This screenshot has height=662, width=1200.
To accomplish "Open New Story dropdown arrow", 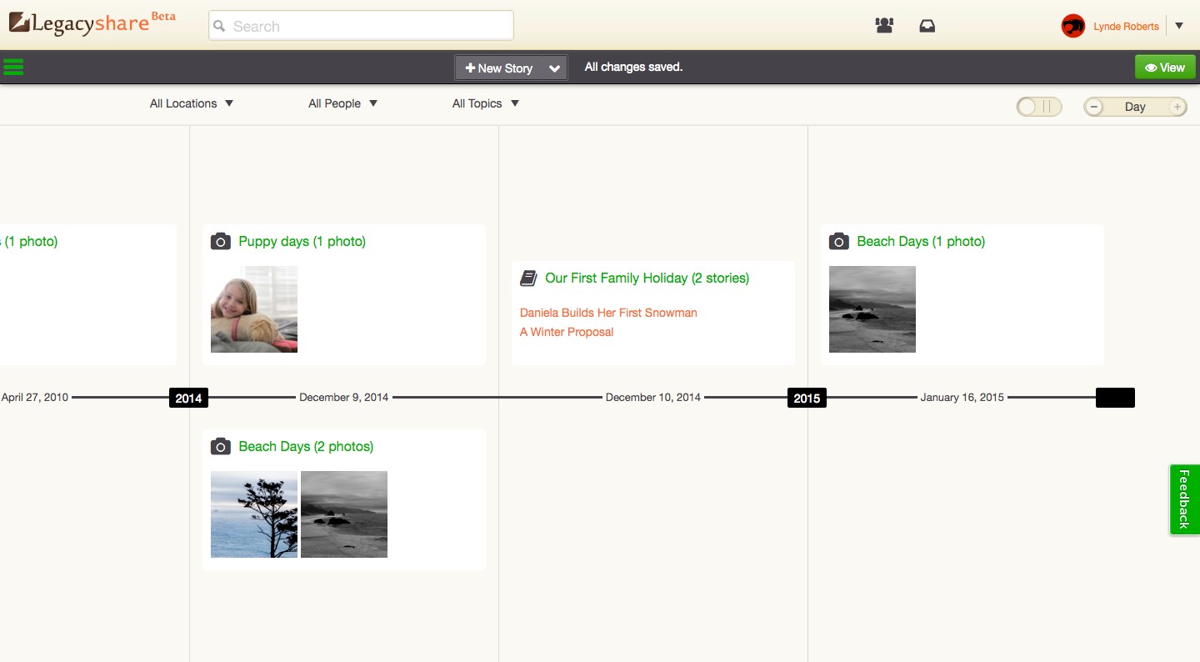I will 554,68.
